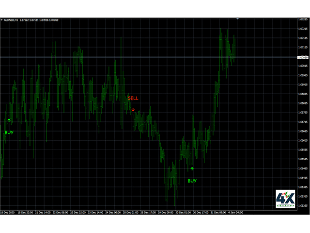Click the price scale value 1.06865
This screenshot has height=233, width=310.
coord(303,94)
